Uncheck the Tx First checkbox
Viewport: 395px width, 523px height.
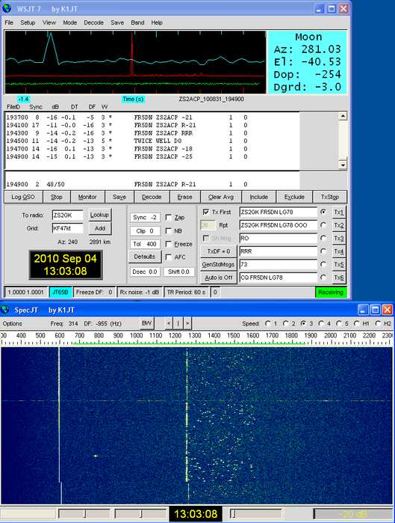[206, 212]
